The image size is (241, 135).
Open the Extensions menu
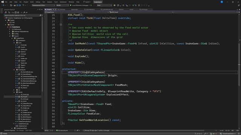pos(63,2)
